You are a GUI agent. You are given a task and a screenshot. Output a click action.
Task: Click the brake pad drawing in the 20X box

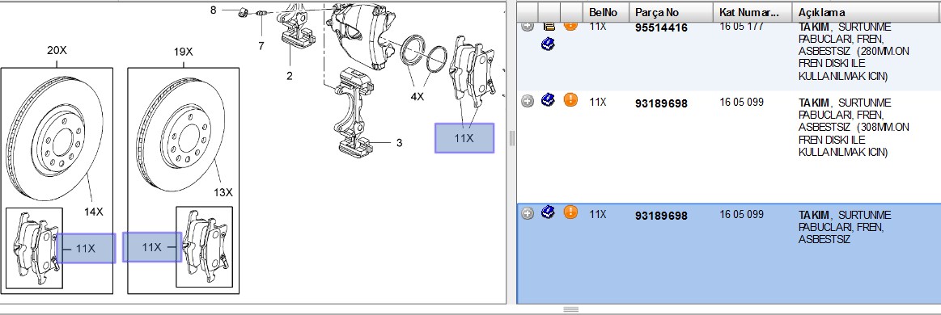coord(36,249)
